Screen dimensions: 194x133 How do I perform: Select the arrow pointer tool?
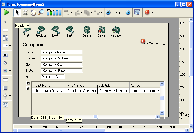pyautogui.click(x=17, y=12)
